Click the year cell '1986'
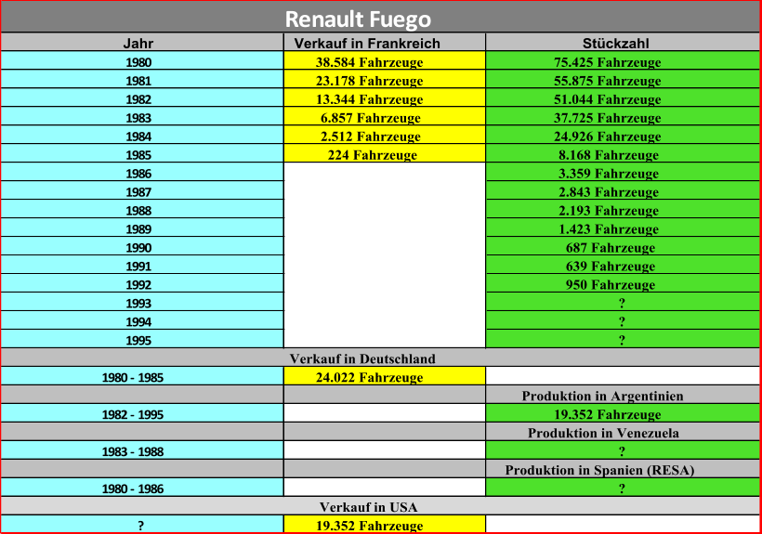Viewport: 762px width, 534px height. pos(142,172)
